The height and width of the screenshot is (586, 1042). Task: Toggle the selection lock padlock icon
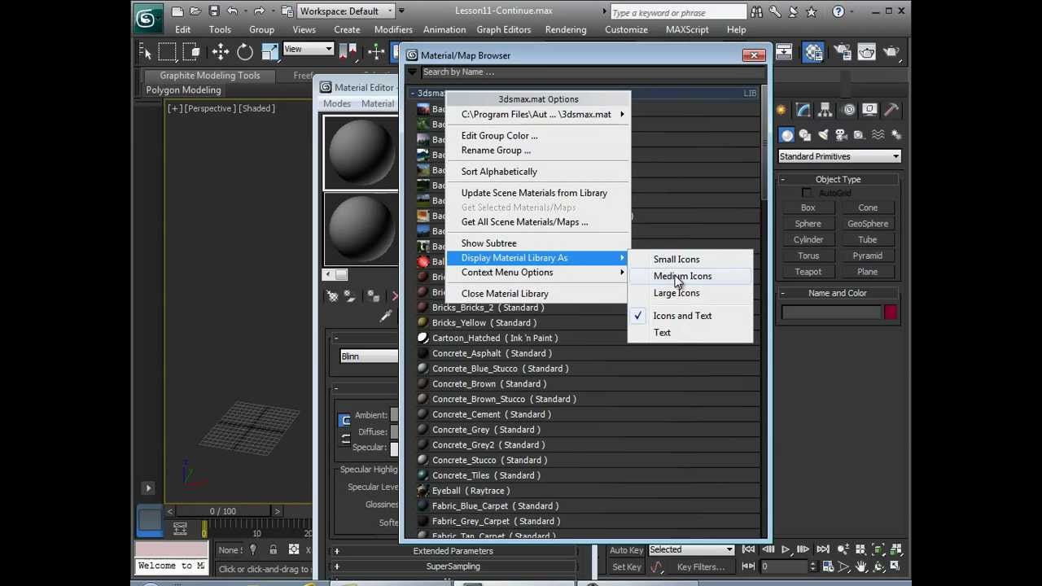click(x=273, y=550)
